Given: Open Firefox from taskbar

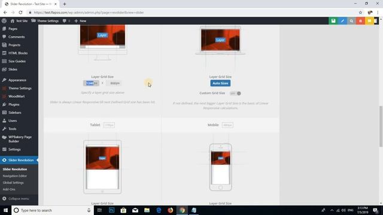Looking at the screenshot, I should click(170, 210).
